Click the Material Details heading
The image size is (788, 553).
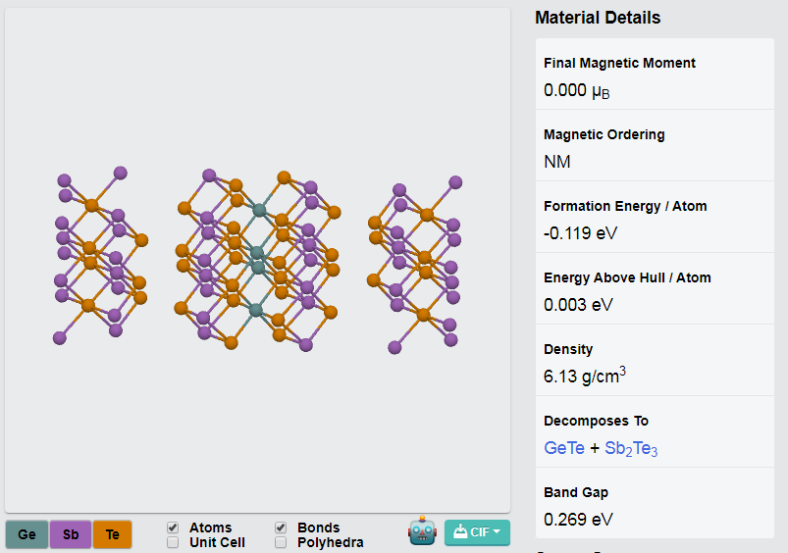tap(598, 18)
